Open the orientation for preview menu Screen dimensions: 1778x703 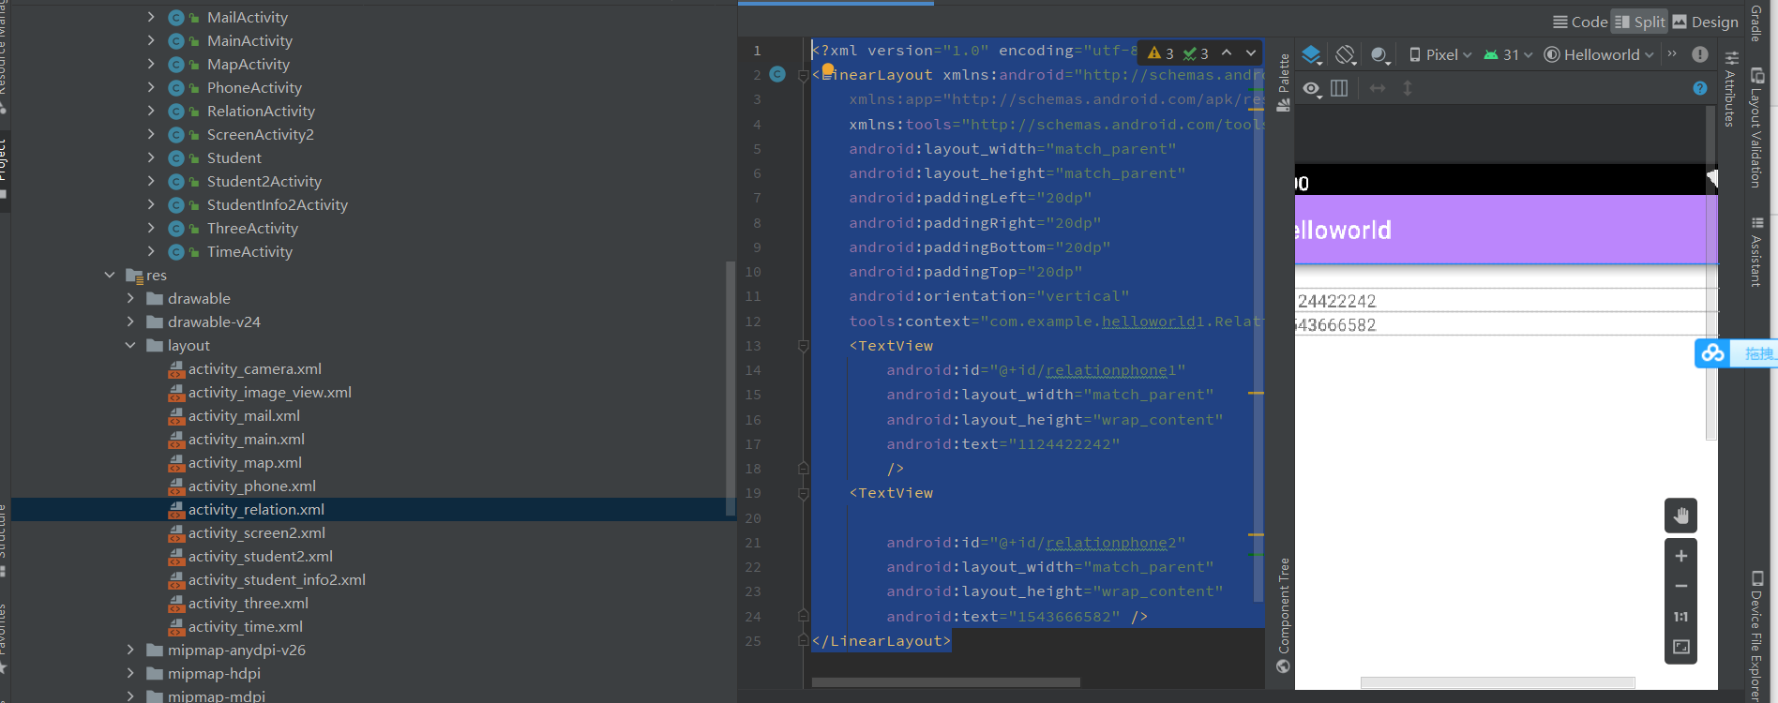click(x=1346, y=54)
